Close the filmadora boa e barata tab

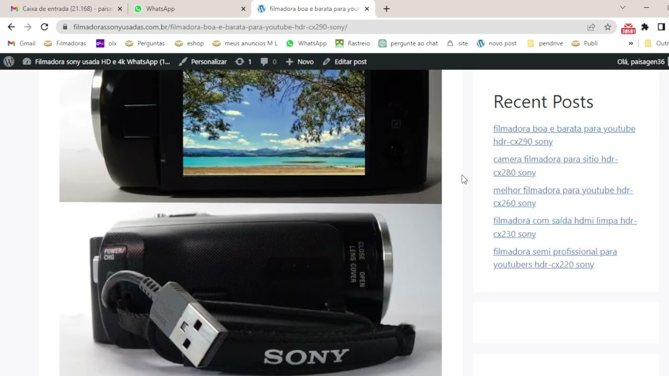(x=366, y=9)
